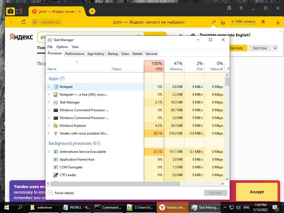
Task: Click the Notepad app icon in process list
Action: click(x=55, y=87)
